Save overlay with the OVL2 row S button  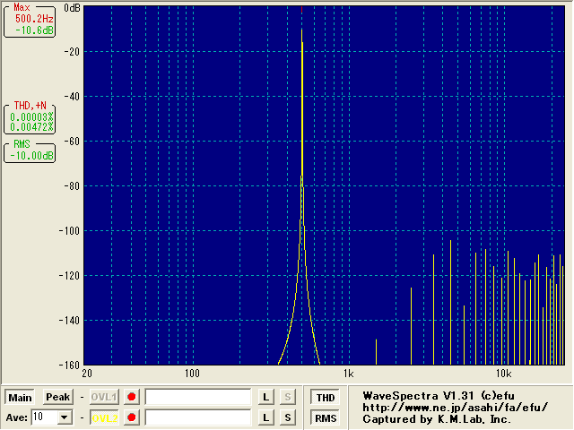click(x=288, y=417)
